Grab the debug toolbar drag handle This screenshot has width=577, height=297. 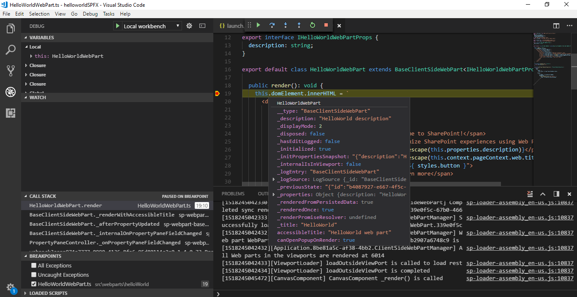[x=249, y=25]
